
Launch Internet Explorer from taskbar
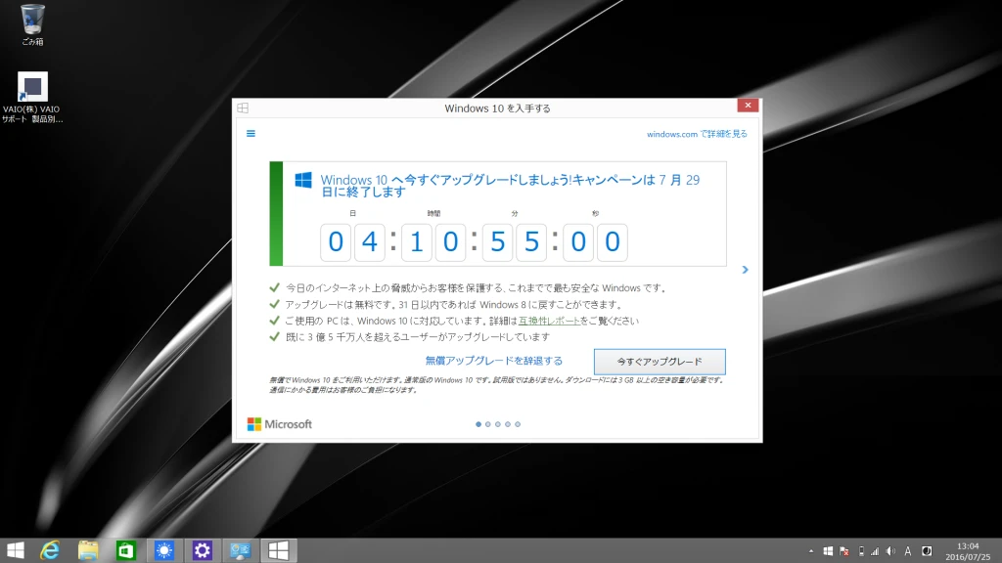(50, 550)
